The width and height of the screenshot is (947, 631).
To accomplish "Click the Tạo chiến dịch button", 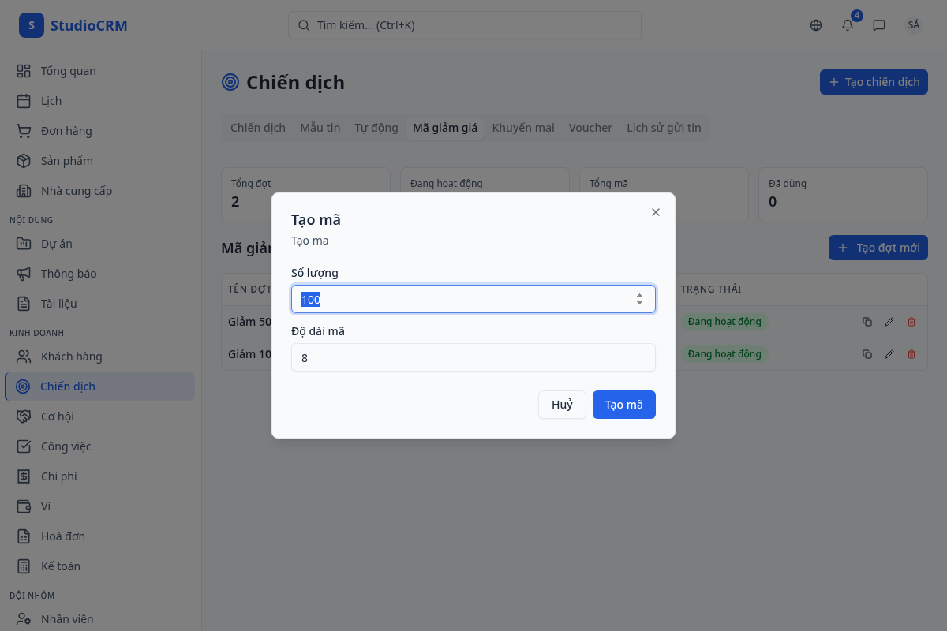I will coord(874,82).
